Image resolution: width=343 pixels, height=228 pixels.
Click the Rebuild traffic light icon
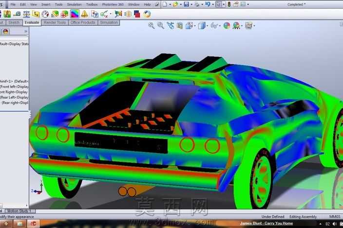pos(229,4)
